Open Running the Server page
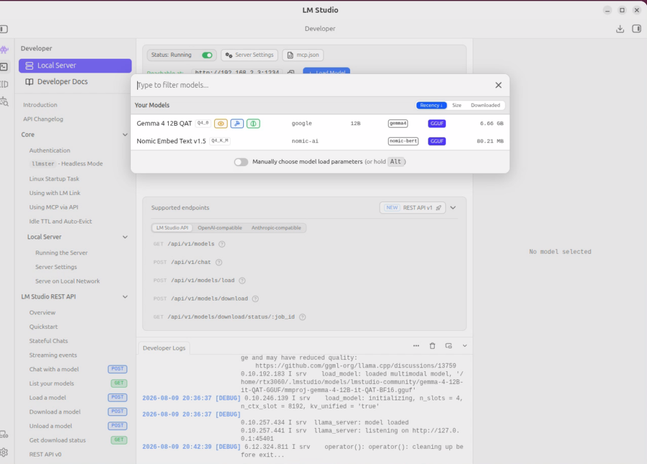647x464 pixels. coord(61,253)
